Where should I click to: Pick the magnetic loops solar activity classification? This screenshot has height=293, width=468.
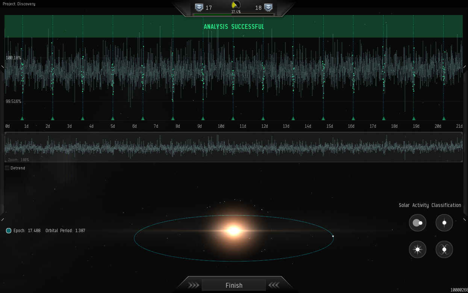444,249
